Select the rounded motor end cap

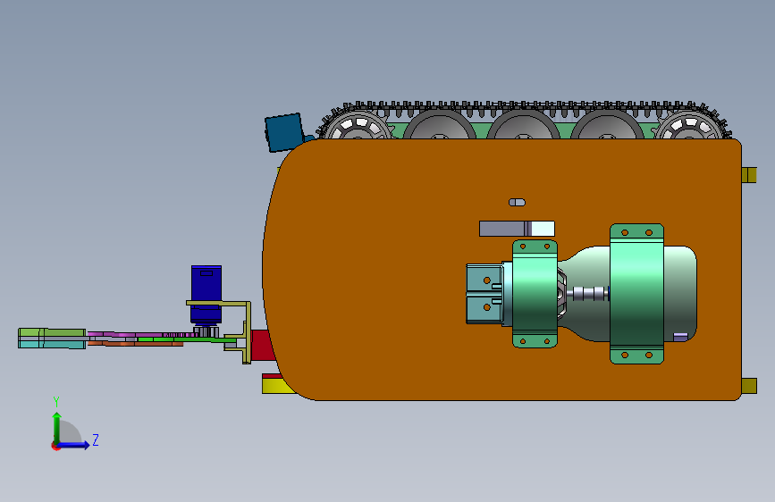point(680,294)
